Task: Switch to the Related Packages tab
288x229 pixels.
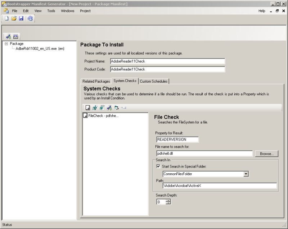Action: pos(96,81)
